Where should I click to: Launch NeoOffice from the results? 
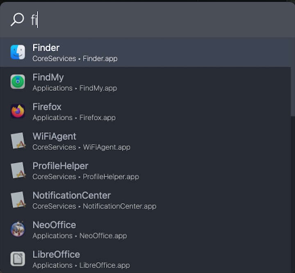54,225
